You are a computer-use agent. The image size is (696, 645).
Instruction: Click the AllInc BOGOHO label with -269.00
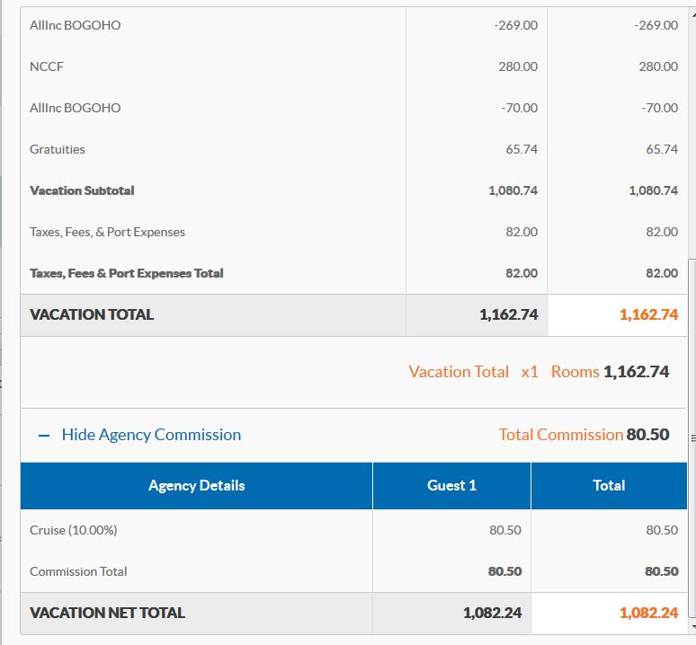[x=75, y=25]
